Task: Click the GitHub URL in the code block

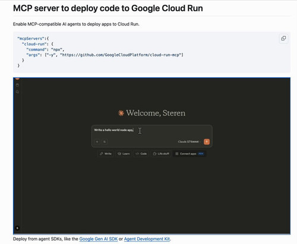Action: coord(121,55)
